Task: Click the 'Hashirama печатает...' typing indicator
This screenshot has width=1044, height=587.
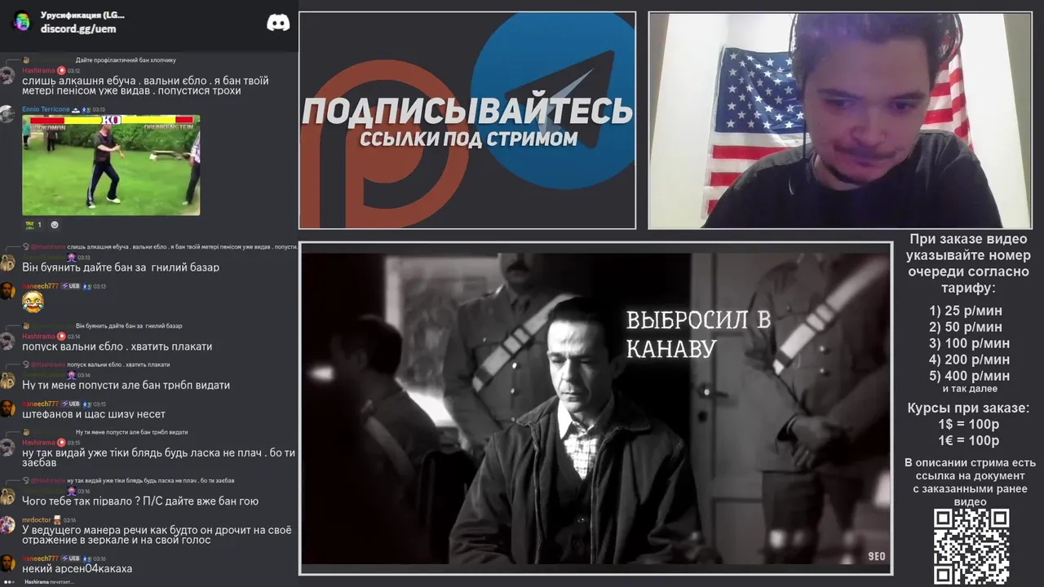Action: [x=49, y=582]
